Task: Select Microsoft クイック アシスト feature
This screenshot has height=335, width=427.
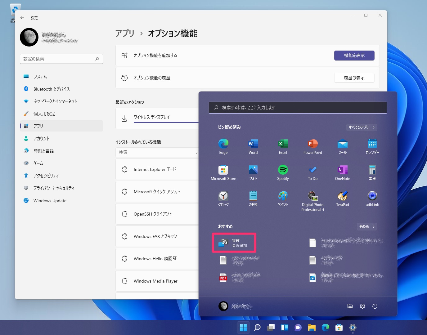Action: click(x=157, y=192)
